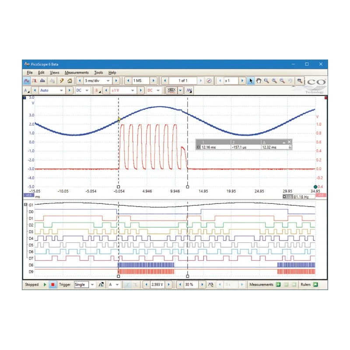Increase the 1 MS sample count
This screenshot has height=350, width=350.
154,81
